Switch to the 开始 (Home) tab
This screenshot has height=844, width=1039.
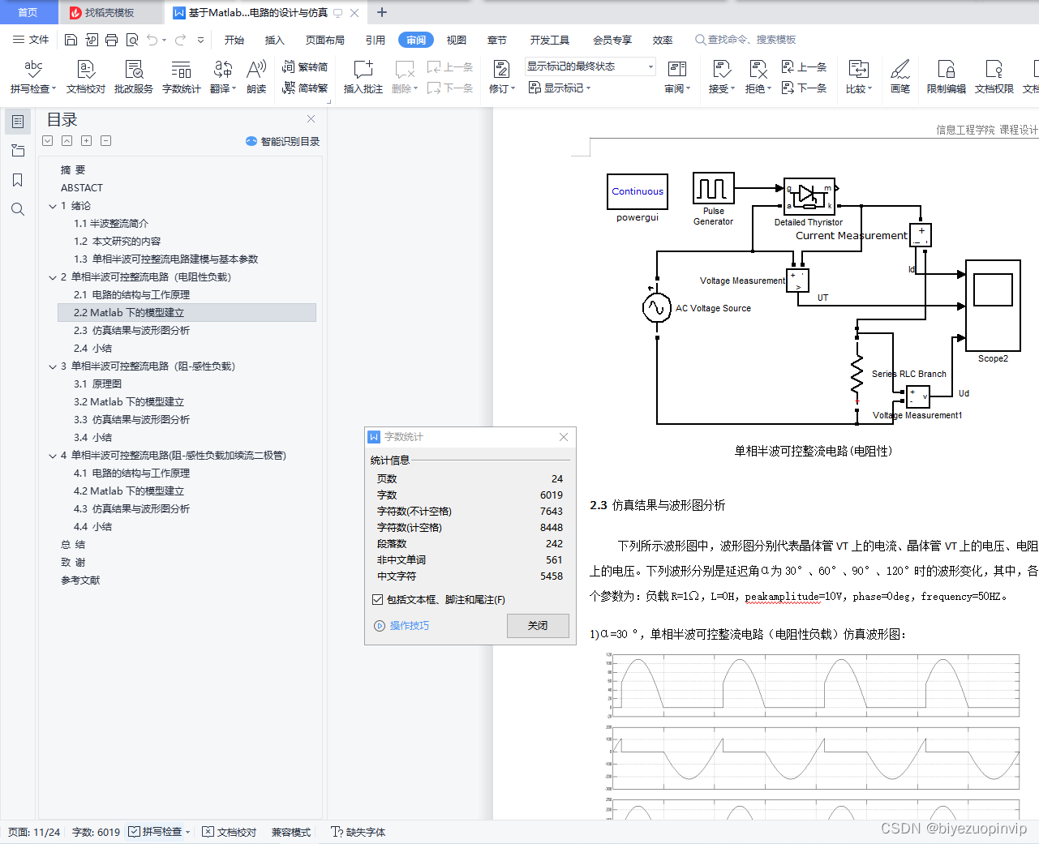pos(234,40)
